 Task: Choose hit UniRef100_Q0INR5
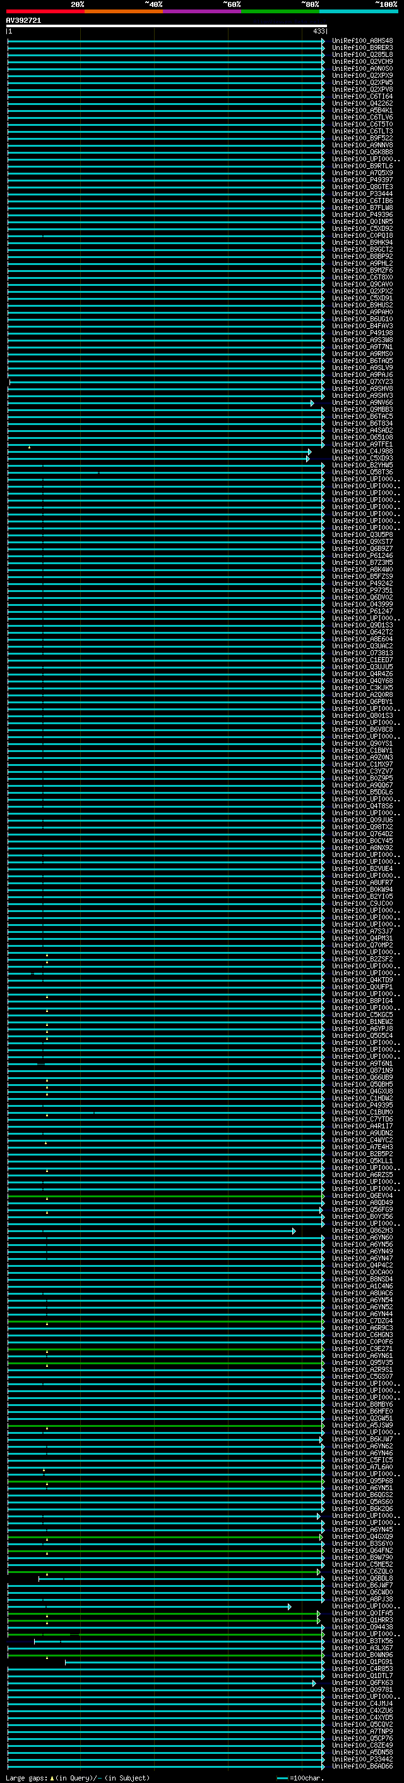click(x=362, y=221)
